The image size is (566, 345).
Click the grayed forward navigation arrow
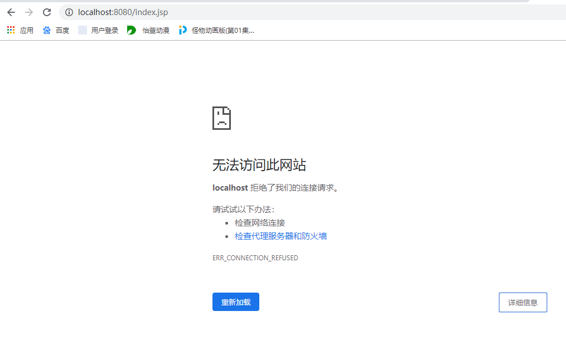pyautogui.click(x=28, y=12)
